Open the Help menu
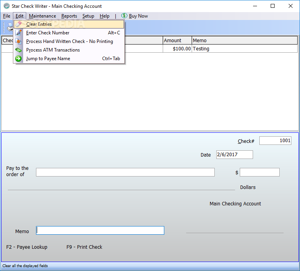This screenshot has width=300, height=271. click(x=104, y=16)
